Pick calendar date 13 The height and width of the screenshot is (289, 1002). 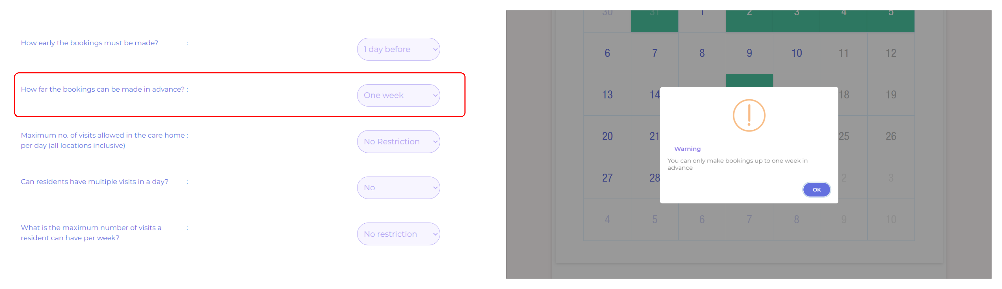[607, 95]
